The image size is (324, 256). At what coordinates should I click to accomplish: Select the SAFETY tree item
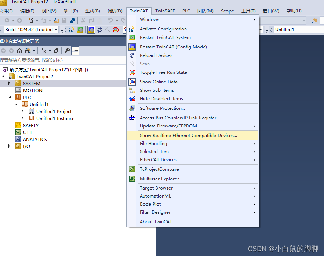(x=31, y=126)
